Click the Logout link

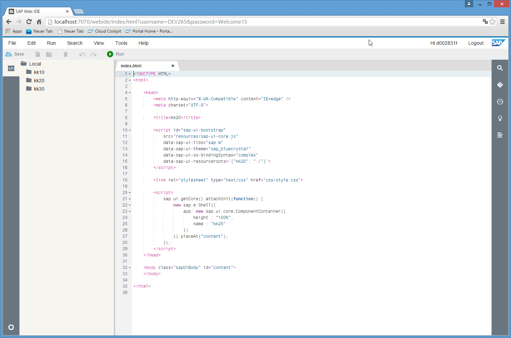(476, 43)
